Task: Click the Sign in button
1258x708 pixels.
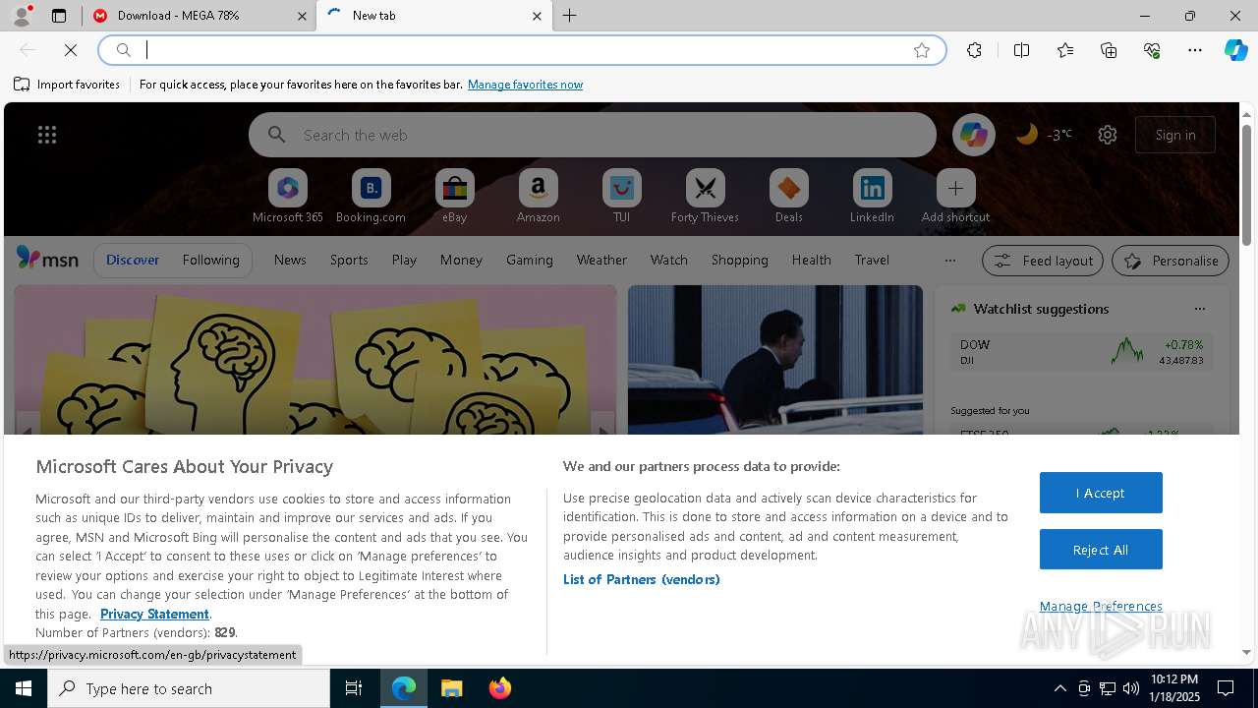Action: tap(1175, 135)
